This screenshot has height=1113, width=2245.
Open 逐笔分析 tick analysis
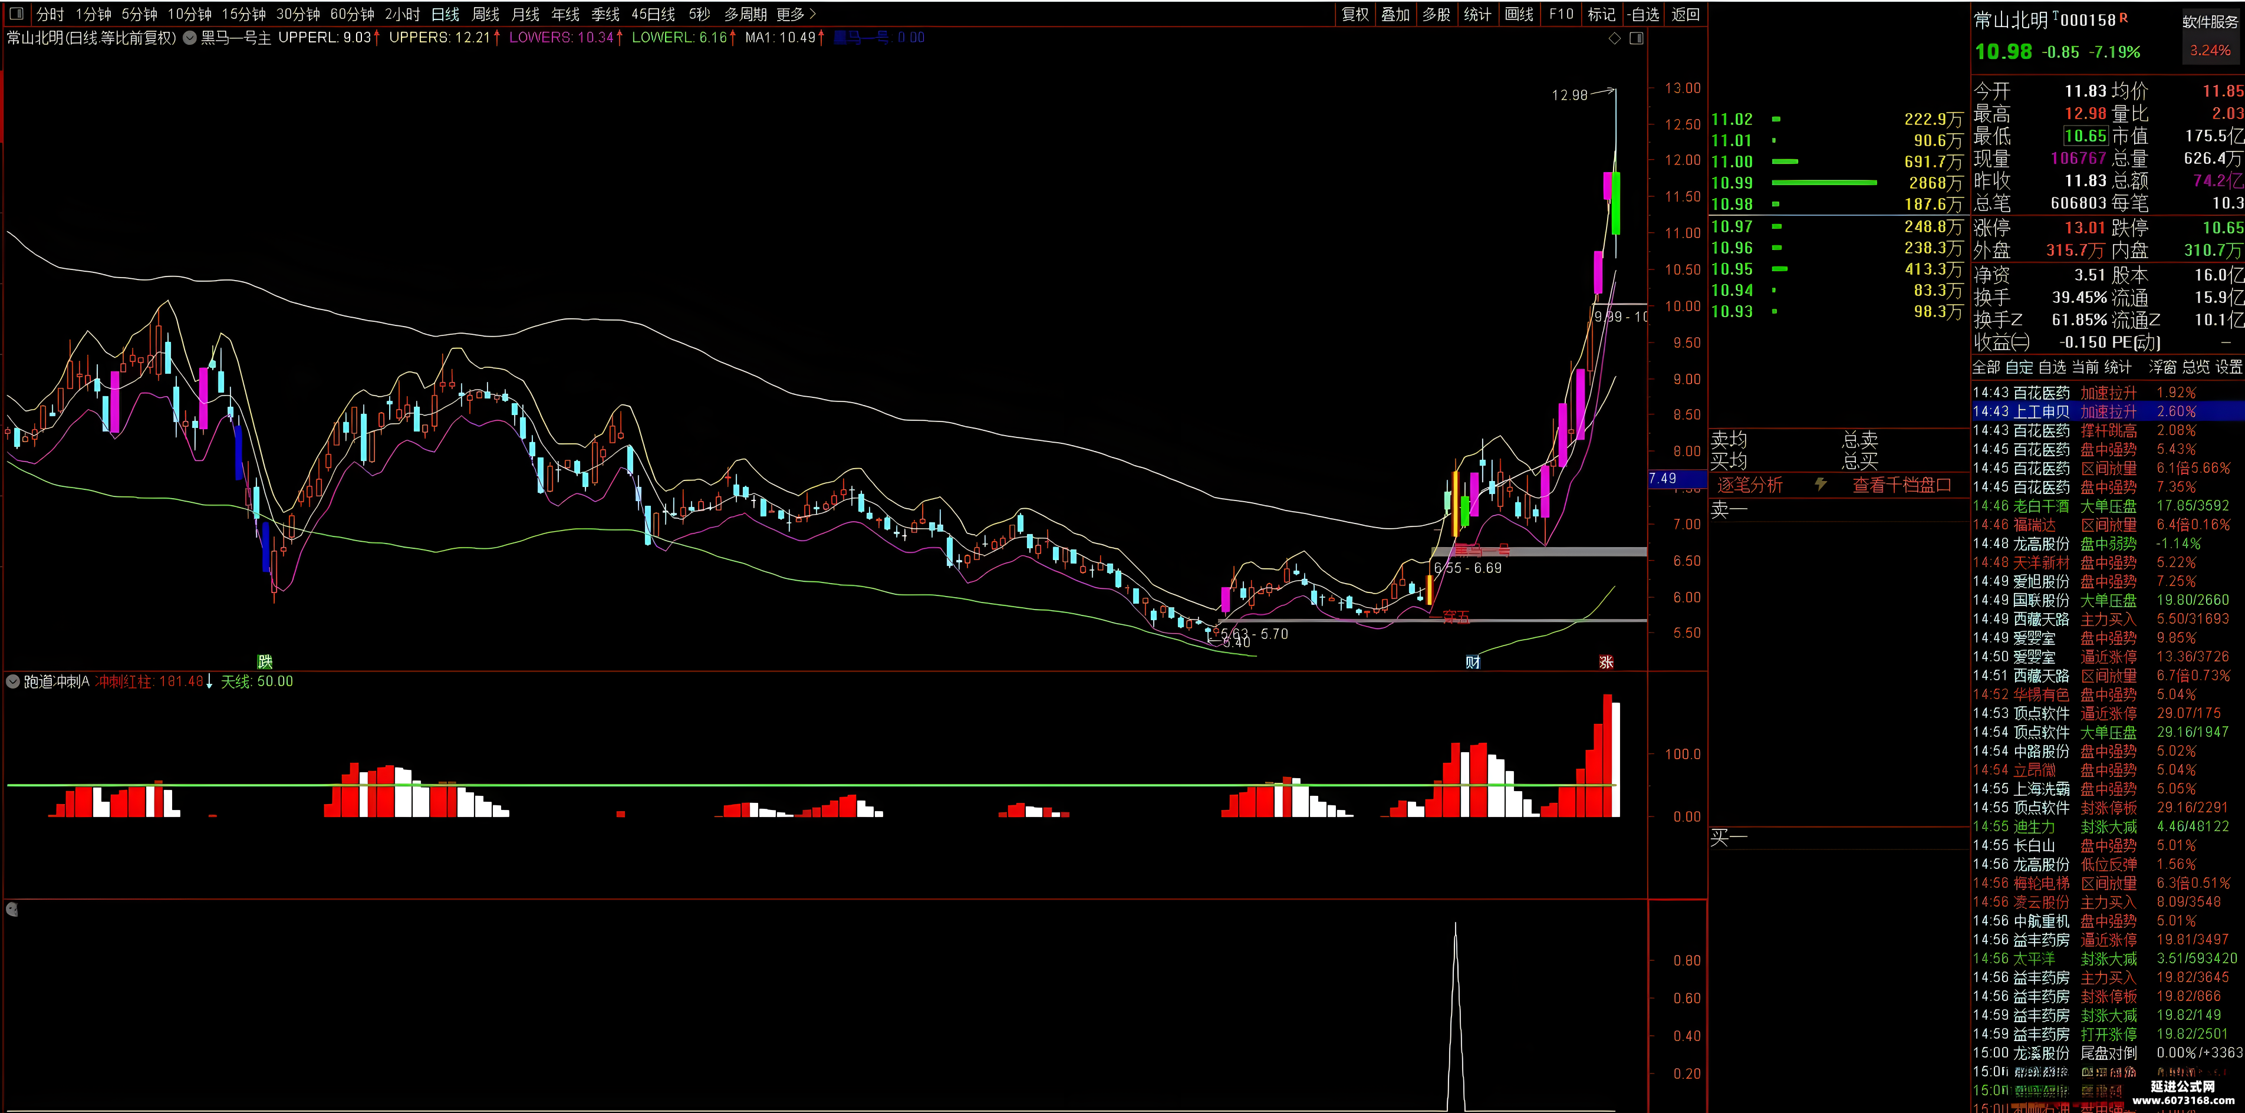(x=1750, y=486)
